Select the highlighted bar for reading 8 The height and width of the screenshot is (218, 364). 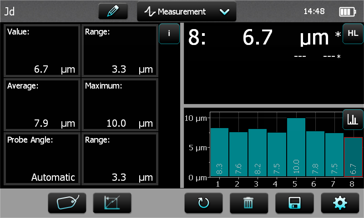[353, 157]
